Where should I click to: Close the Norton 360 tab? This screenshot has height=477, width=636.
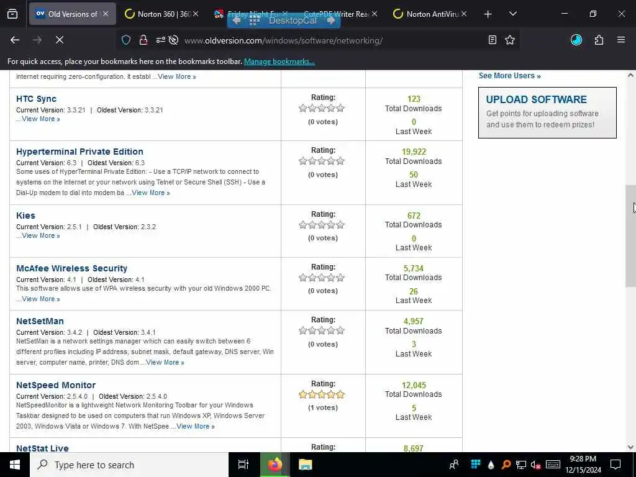click(x=196, y=14)
